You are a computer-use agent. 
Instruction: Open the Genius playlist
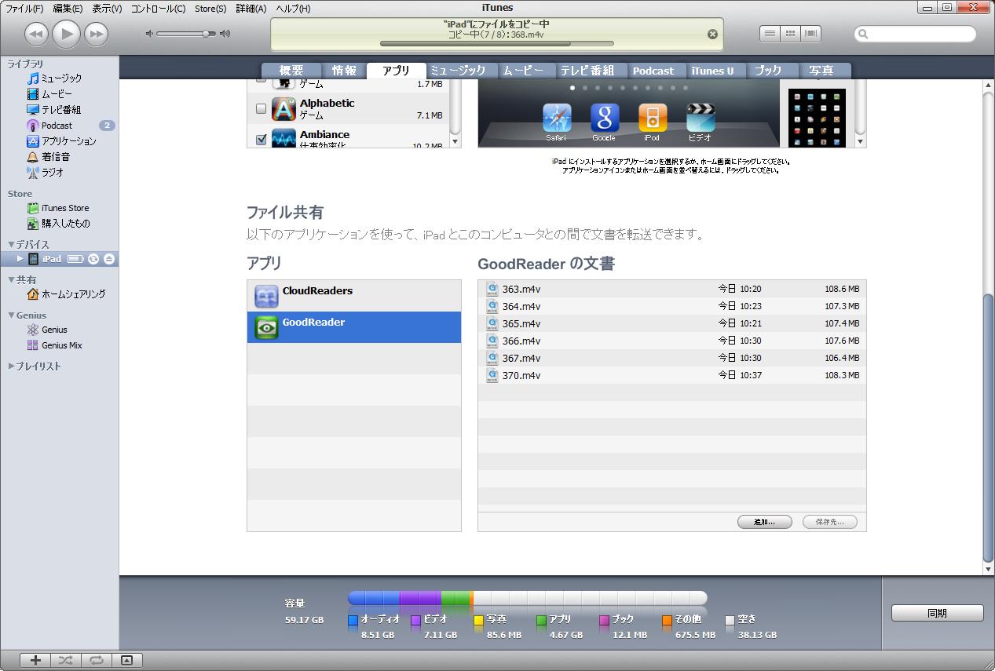pos(47,330)
